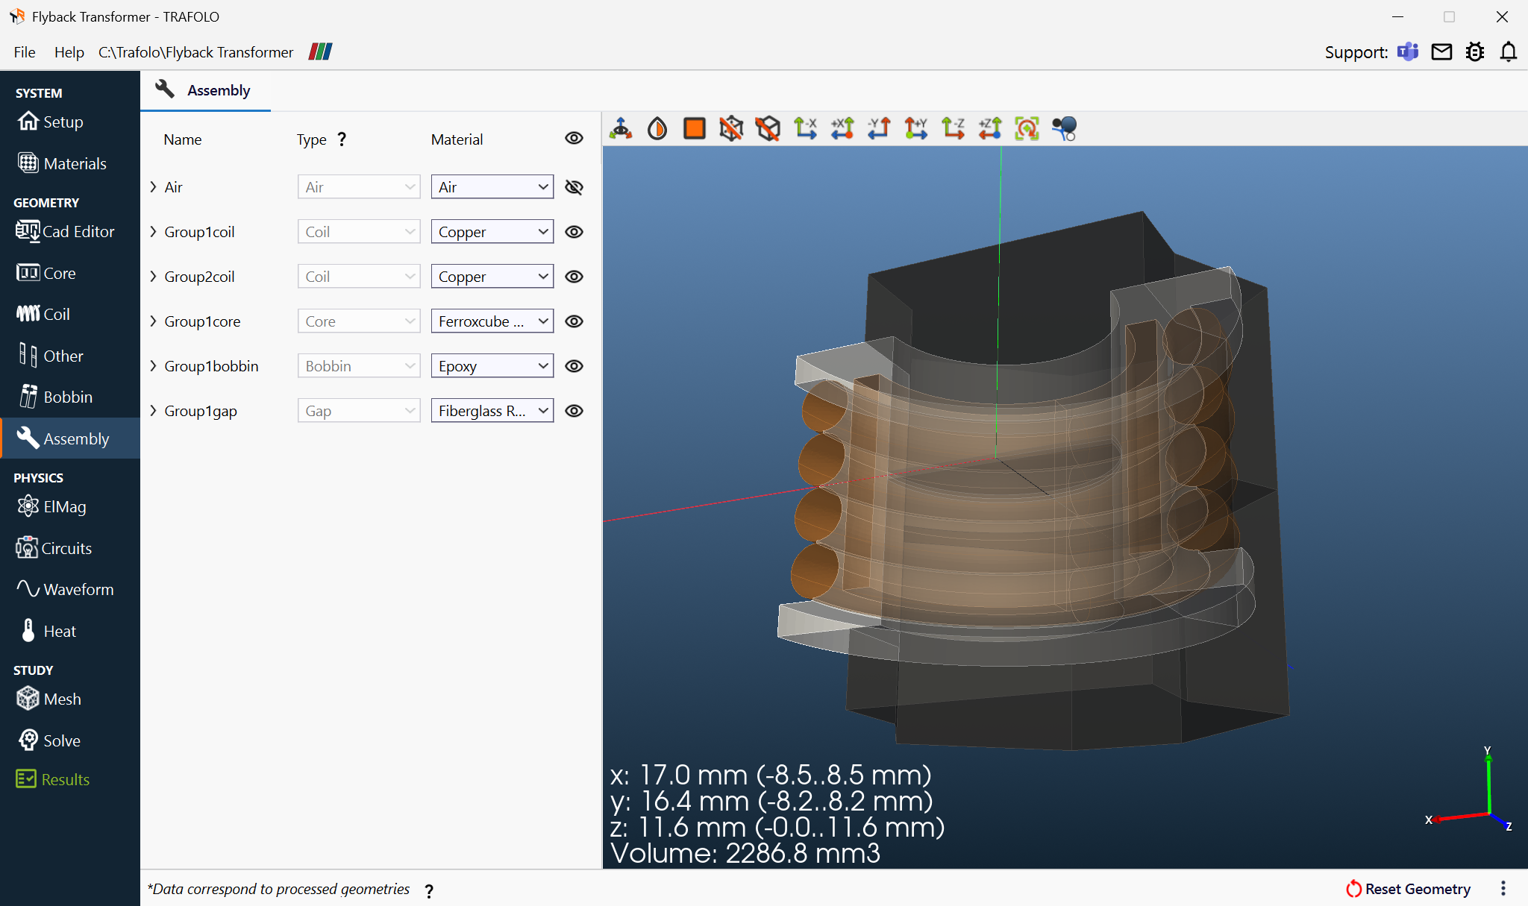This screenshot has height=906, width=1528.
Task: Show the hidden Air part
Action: pos(574,187)
